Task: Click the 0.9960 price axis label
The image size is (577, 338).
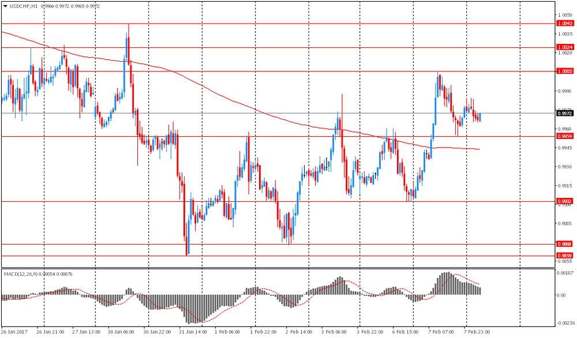Action: (x=565, y=129)
